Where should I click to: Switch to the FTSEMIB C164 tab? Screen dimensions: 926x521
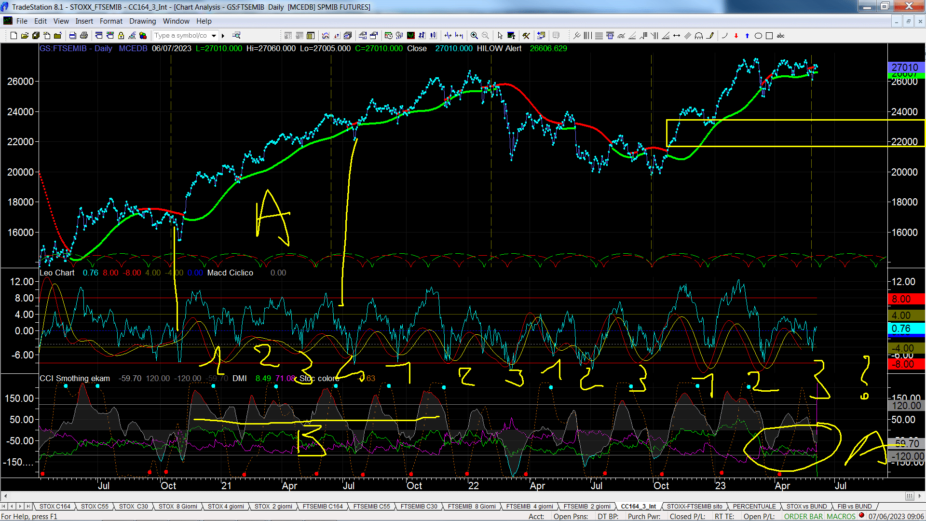pyautogui.click(x=323, y=507)
